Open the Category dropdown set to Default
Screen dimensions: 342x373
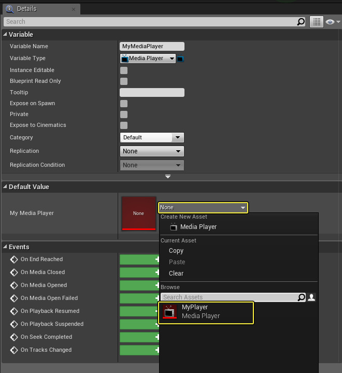[152, 138]
